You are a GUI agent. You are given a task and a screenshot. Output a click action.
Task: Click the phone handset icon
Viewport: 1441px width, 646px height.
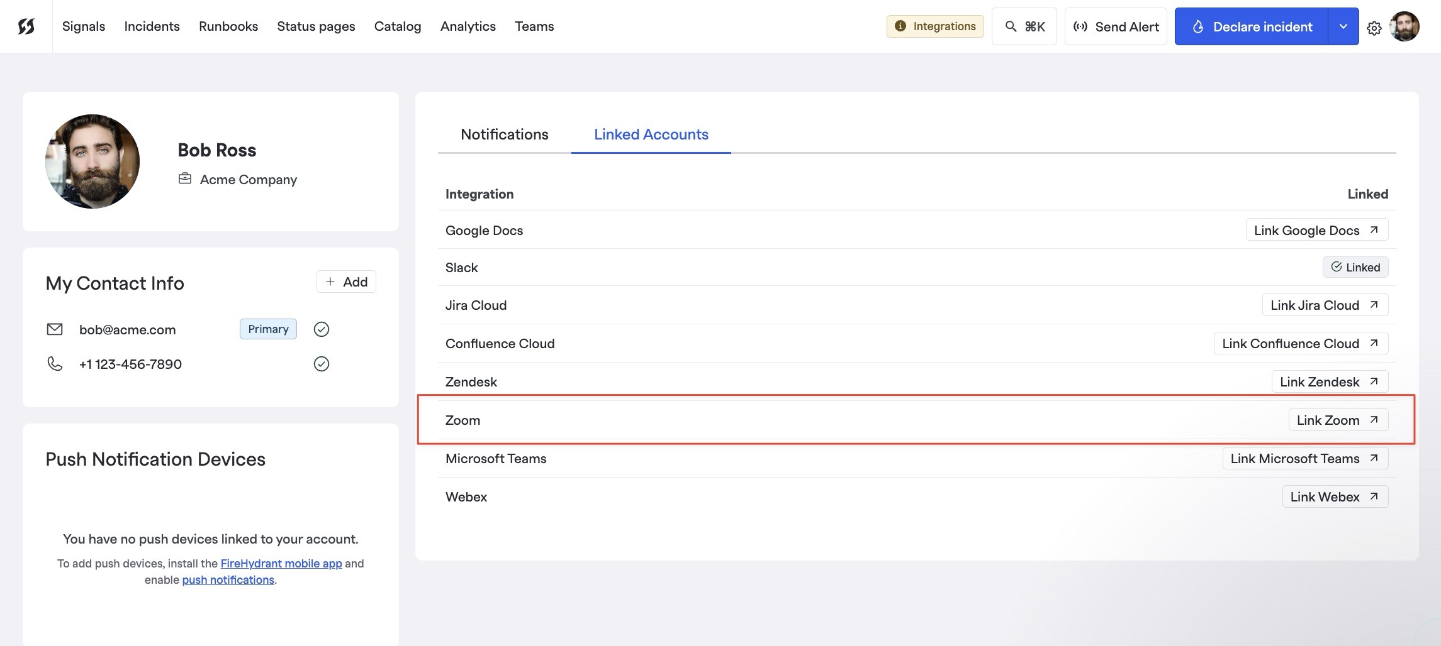tap(55, 364)
